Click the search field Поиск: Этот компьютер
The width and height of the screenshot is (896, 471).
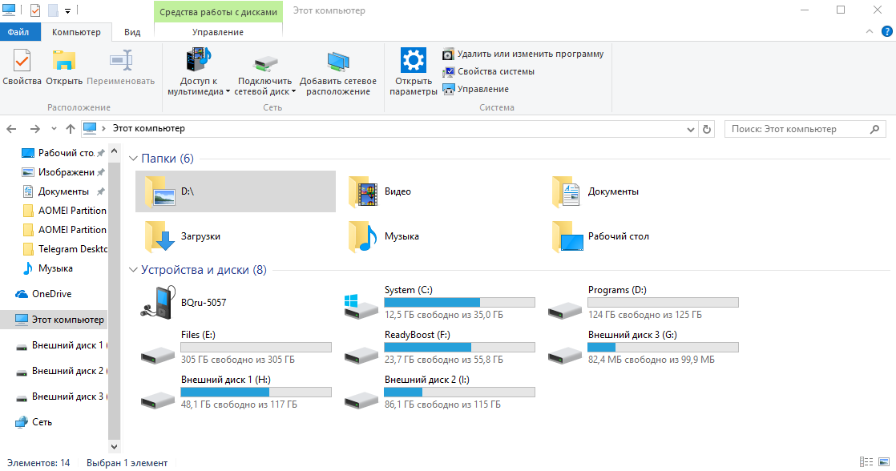pos(797,129)
